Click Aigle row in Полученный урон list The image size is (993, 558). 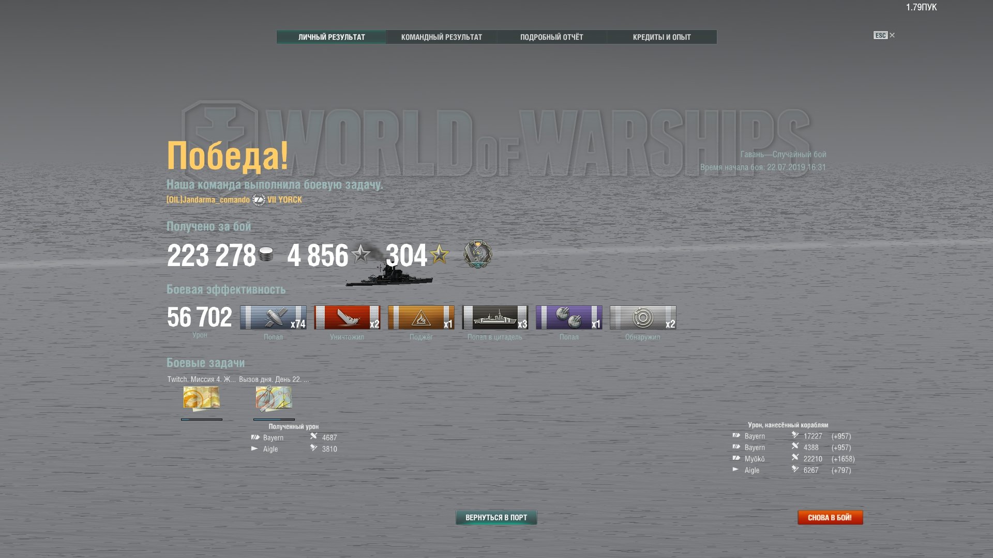click(294, 449)
